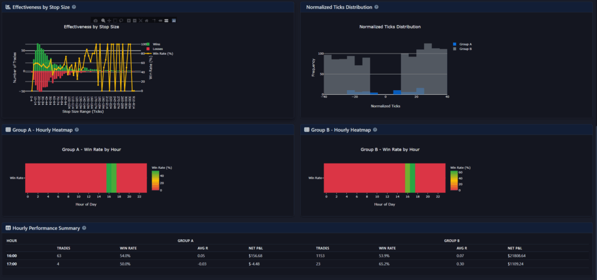Image resolution: width=597 pixels, height=280 pixels.
Task: Open help for Effectiveness by Stop Size
Action: pyautogui.click(x=74, y=7)
